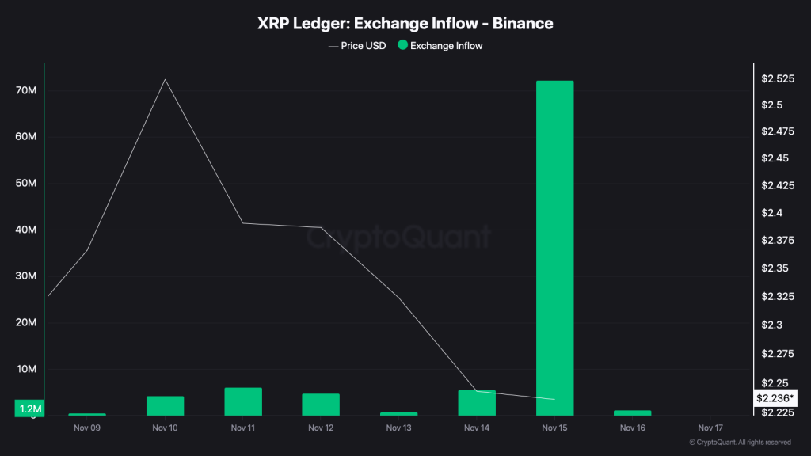Image resolution: width=811 pixels, height=456 pixels.
Task: Toggle the Price USD legend entry
Action: pos(357,46)
